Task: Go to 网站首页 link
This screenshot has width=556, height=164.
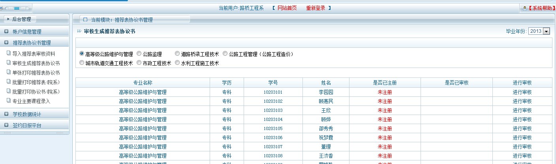Action: point(287,8)
